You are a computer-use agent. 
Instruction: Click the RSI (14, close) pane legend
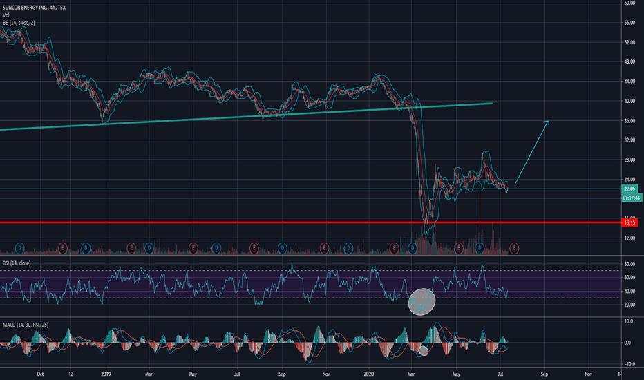pyautogui.click(x=17, y=263)
